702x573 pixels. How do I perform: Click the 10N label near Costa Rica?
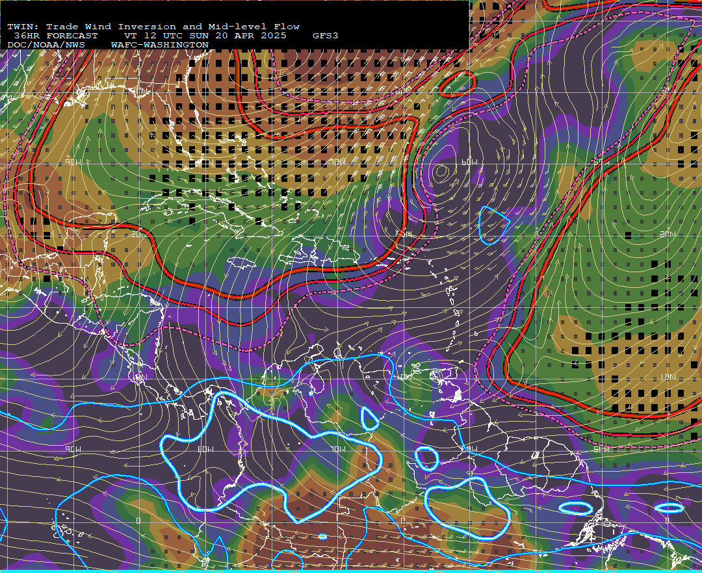(139, 377)
